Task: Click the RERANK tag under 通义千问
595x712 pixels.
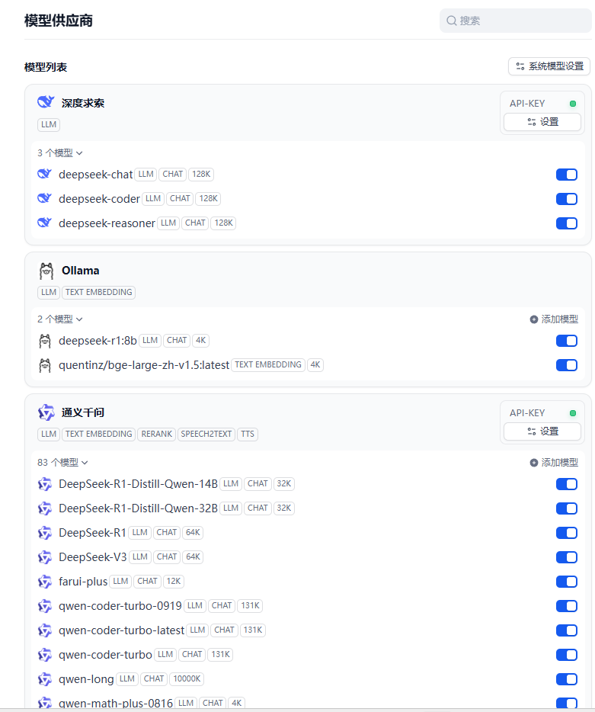Action: point(157,434)
